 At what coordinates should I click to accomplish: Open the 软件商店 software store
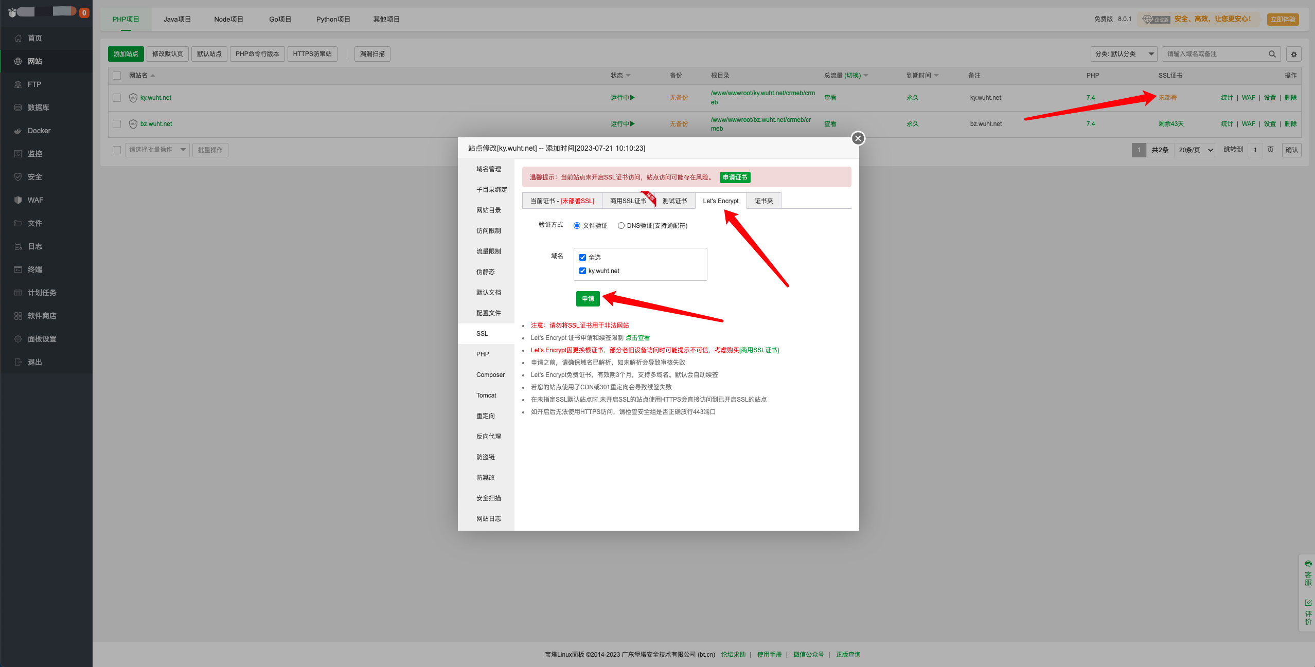42,315
